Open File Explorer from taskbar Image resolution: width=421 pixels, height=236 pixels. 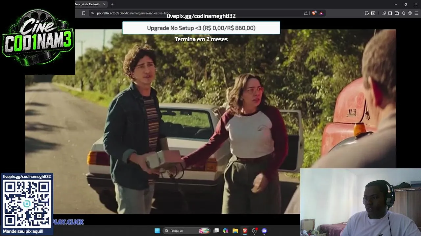tap(235, 231)
